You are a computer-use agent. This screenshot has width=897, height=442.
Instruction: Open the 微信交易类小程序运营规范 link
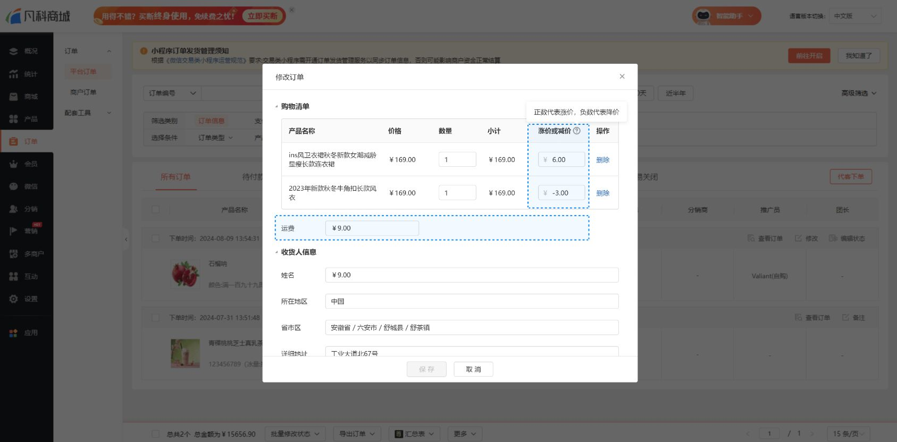click(206, 60)
